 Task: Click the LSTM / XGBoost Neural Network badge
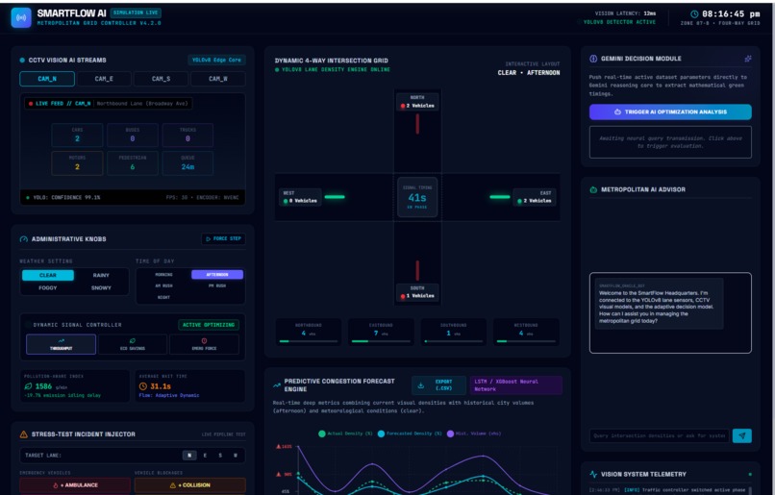click(516, 385)
